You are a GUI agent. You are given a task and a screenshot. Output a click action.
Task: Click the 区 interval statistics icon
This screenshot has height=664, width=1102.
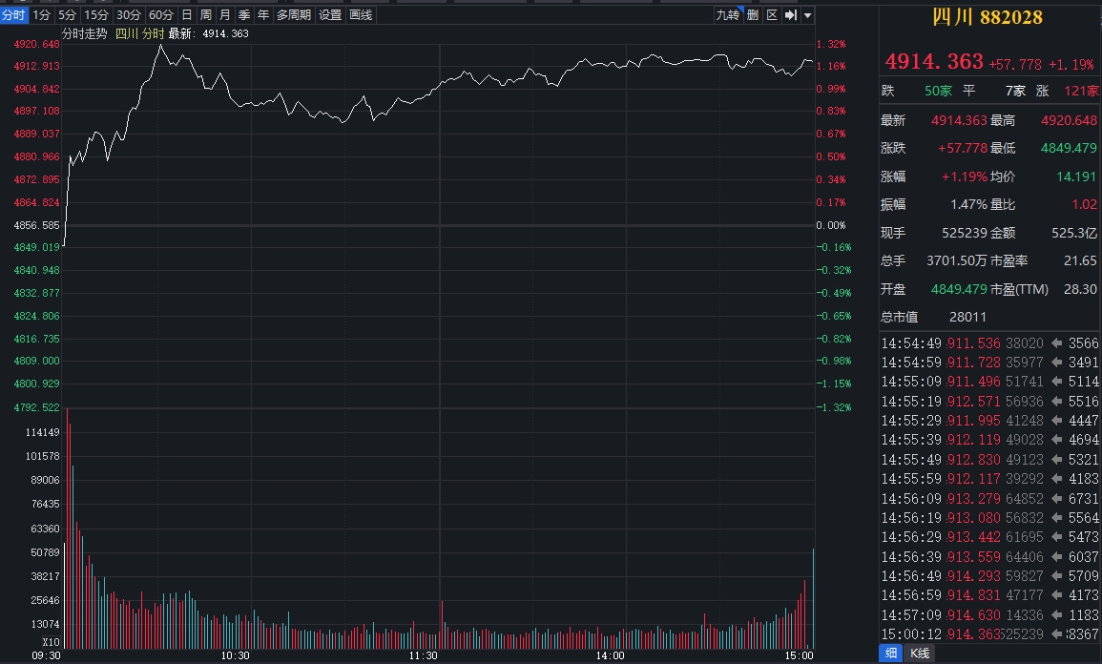[772, 15]
